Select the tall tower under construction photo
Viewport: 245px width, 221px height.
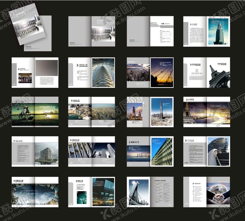pos(161,112)
